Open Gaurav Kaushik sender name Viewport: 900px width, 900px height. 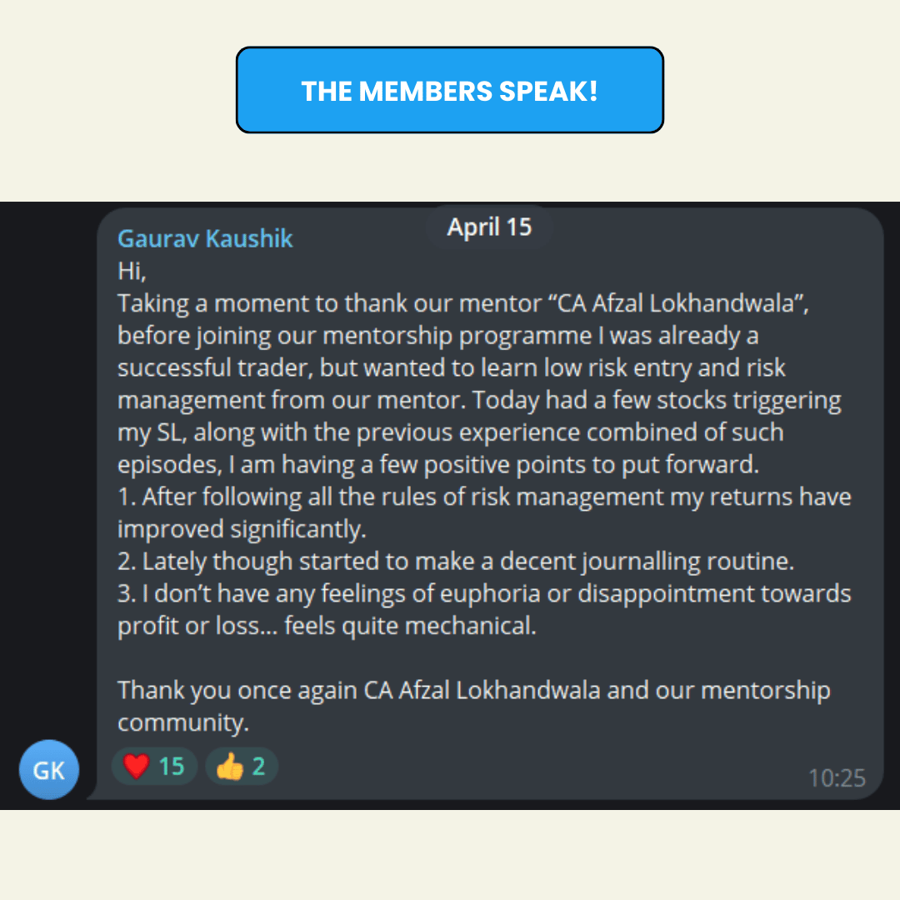(205, 238)
